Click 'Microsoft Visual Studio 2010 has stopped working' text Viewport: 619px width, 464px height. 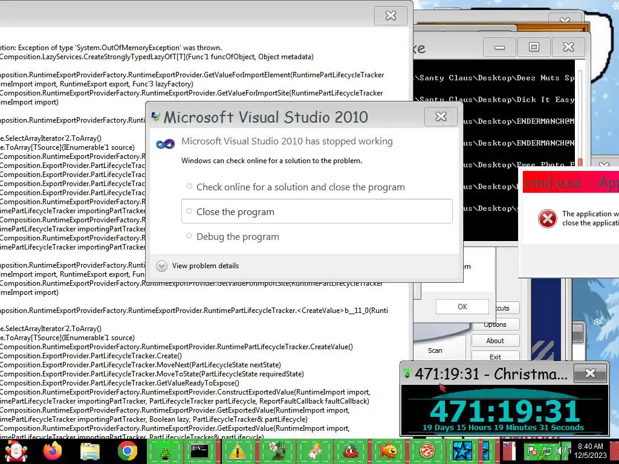coord(287,141)
